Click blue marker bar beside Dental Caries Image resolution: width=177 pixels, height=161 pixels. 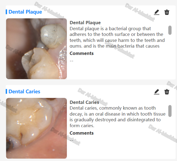point(7,91)
